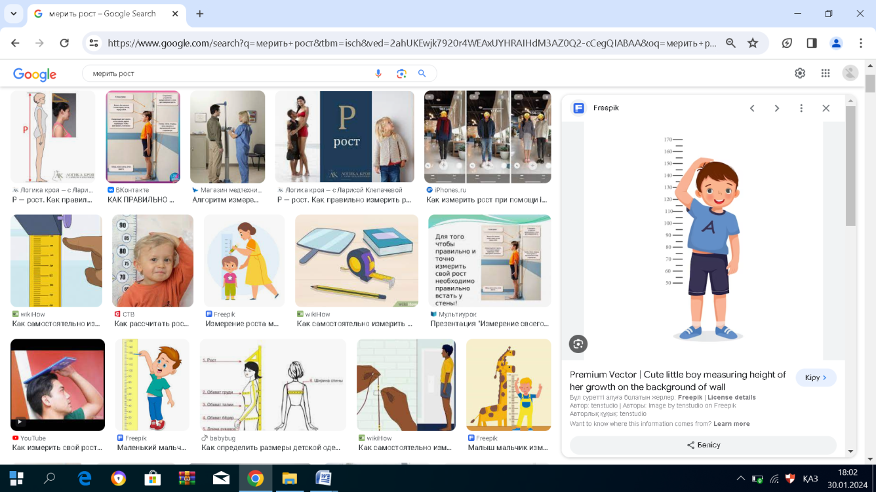Open Windows taskbar search

point(49,478)
